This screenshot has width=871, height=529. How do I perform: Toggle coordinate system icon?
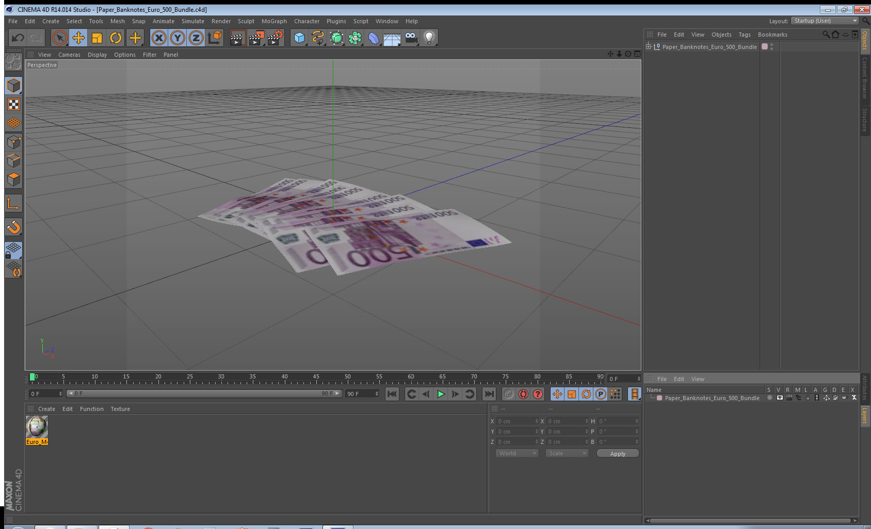215,38
